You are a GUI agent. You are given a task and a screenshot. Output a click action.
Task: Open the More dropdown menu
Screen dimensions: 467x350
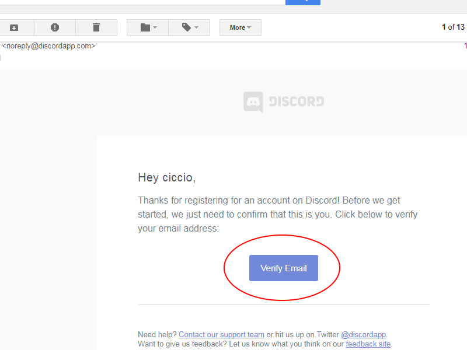pyautogui.click(x=241, y=27)
